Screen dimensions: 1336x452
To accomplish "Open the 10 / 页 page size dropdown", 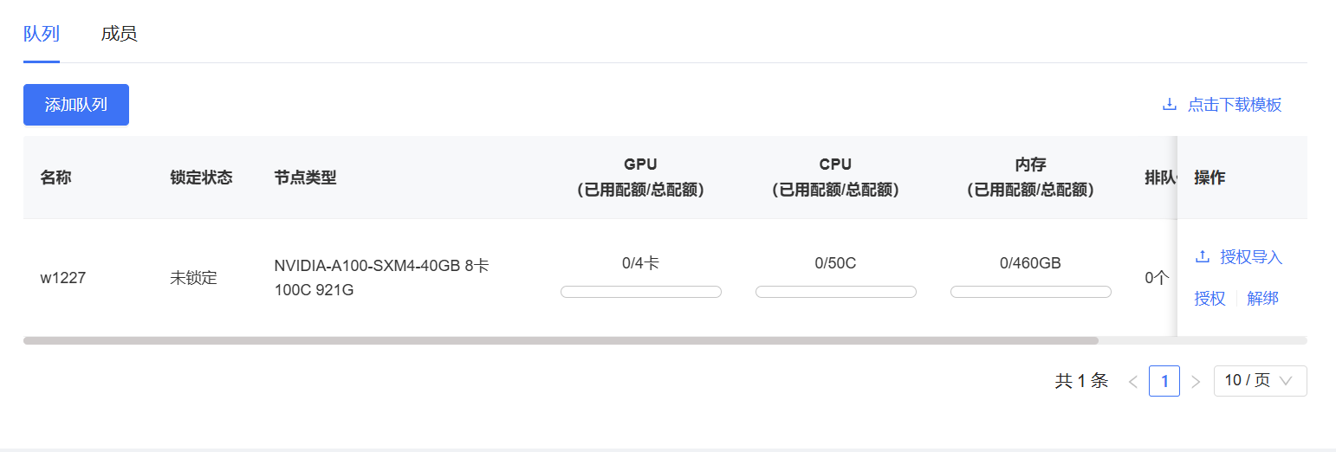I will tap(1261, 381).
